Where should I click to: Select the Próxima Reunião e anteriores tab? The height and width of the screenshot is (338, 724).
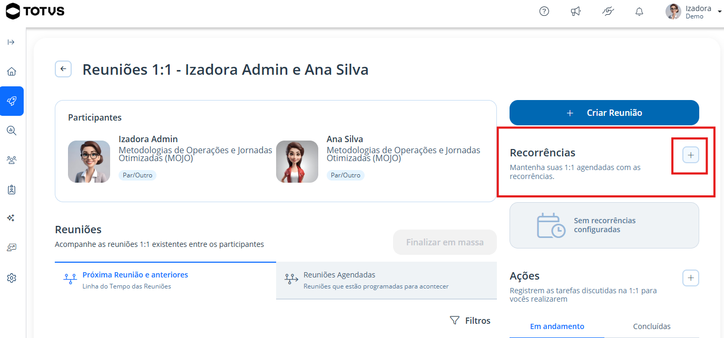coord(165,280)
